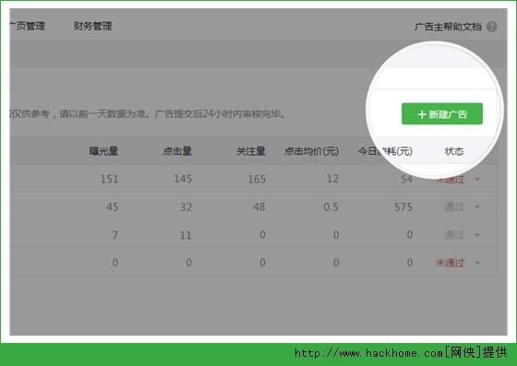Click the 状态 column header
This screenshot has height=366, width=517.
coord(454,151)
